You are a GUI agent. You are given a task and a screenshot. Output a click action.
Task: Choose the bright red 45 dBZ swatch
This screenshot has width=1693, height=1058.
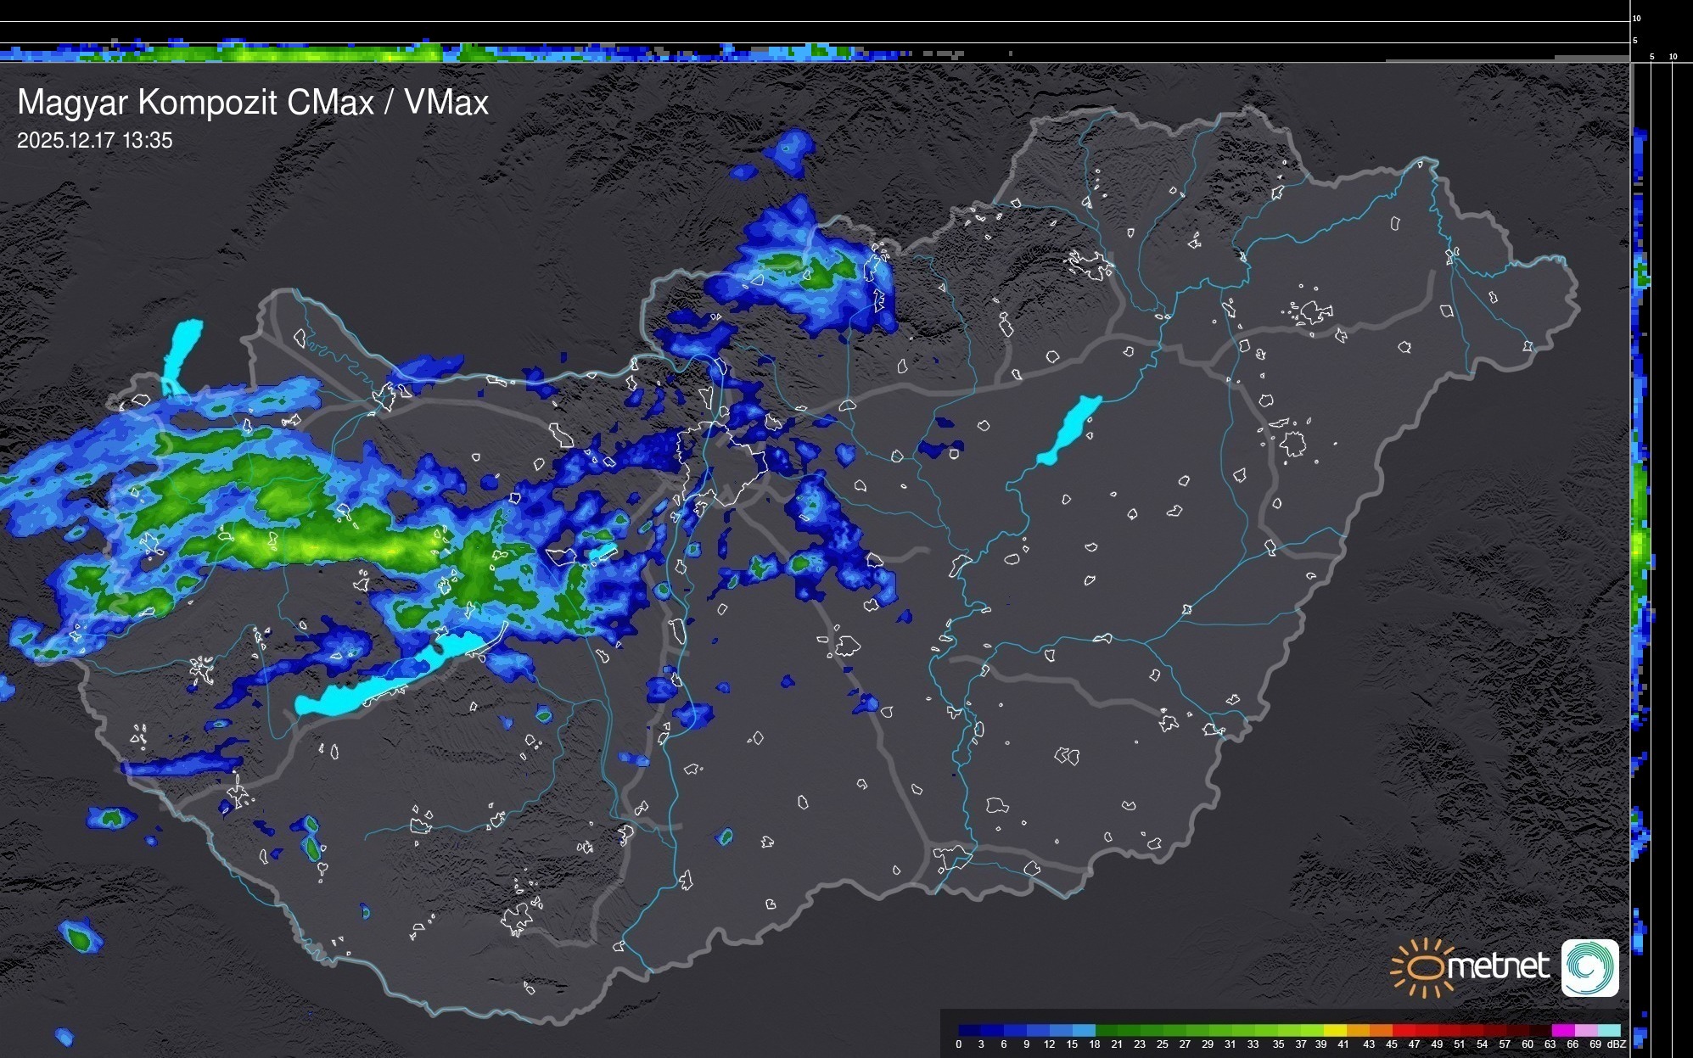[x=1403, y=1031]
